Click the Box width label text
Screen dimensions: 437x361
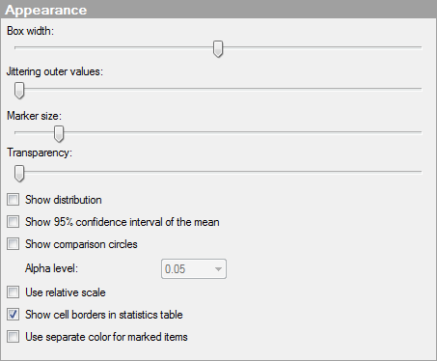pyautogui.click(x=31, y=31)
